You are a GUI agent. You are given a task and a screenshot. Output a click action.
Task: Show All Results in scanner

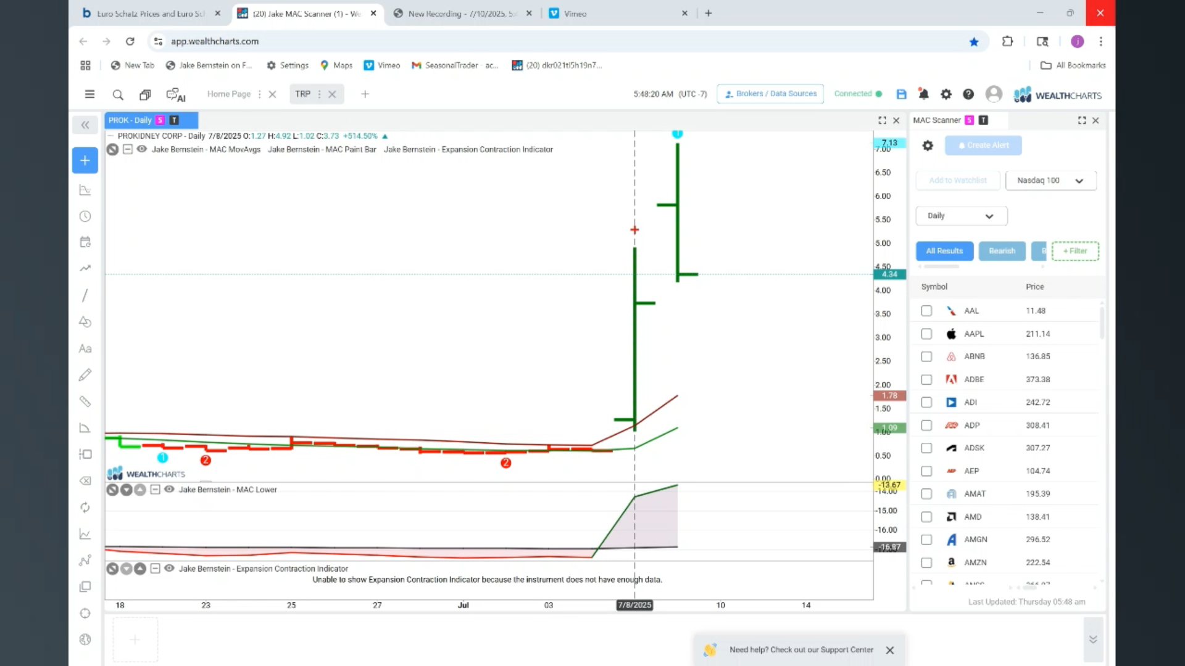(x=944, y=251)
